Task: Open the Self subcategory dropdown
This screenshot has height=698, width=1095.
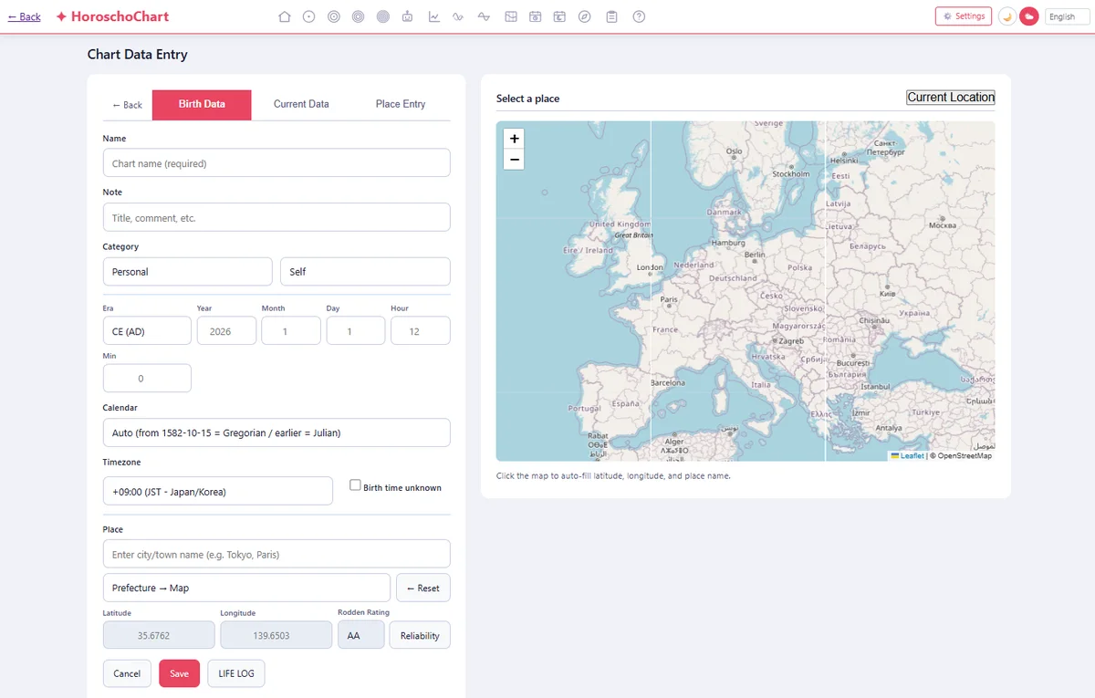Action: (365, 272)
